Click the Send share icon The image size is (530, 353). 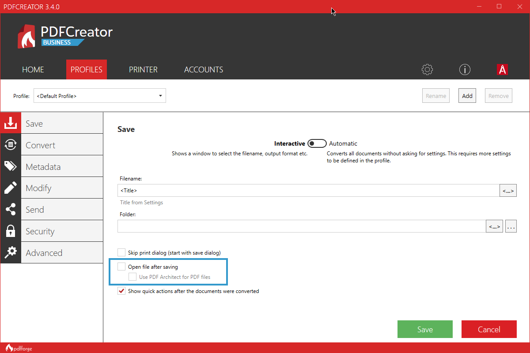click(x=11, y=210)
